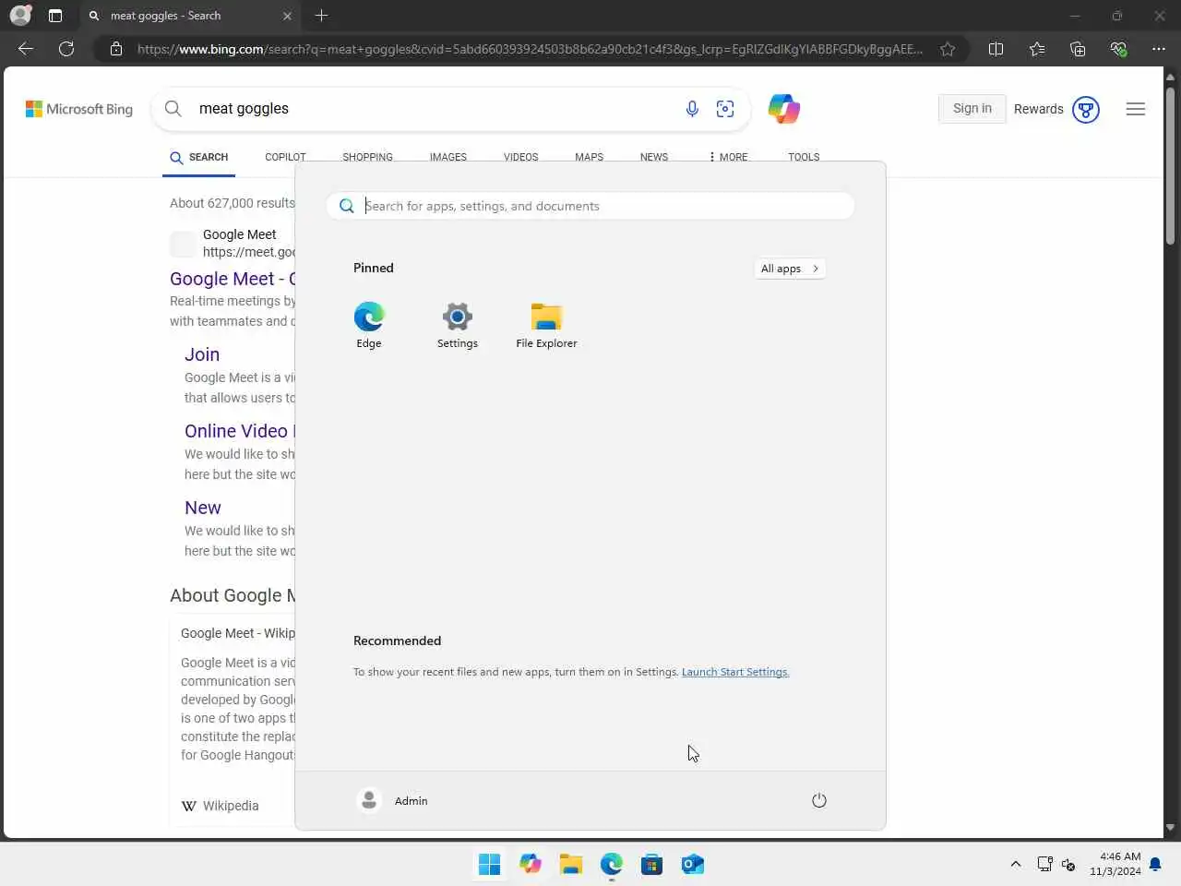Viewport: 1181px width, 886px height.
Task: Open Edge Settings and more menu
Action: coord(1159,49)
